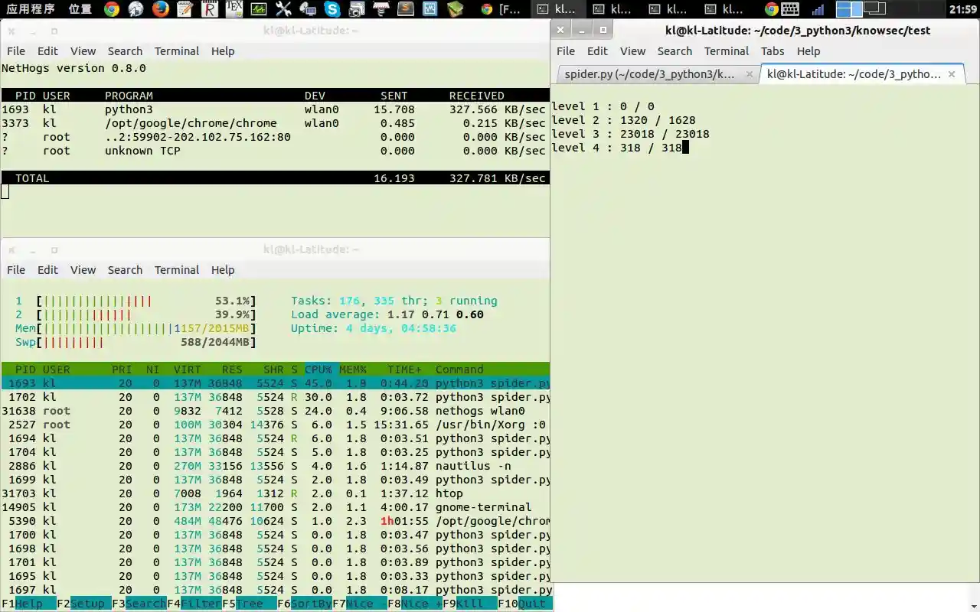Launch Skype from the top panel
Viewport: 980px width, 612px height.
pos(332,9)
